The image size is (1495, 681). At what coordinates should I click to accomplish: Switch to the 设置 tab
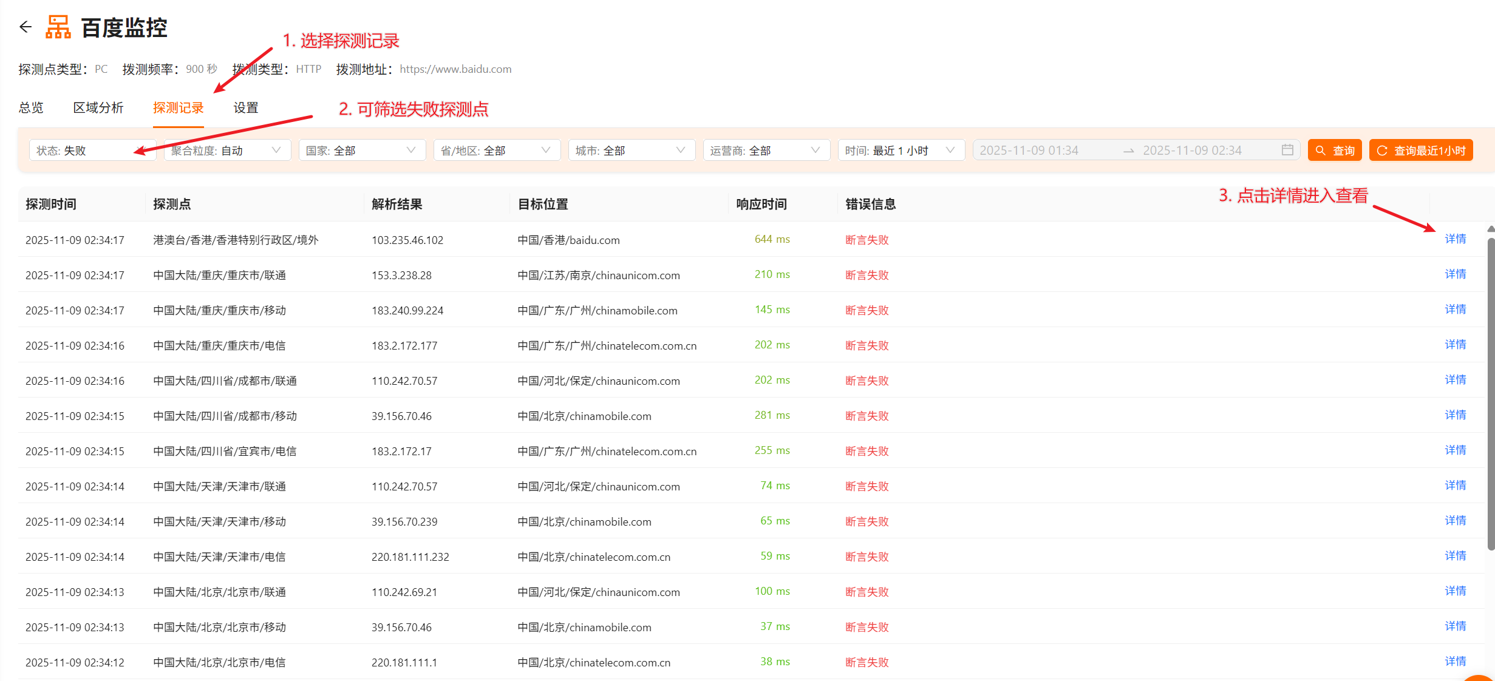point(245,107)
